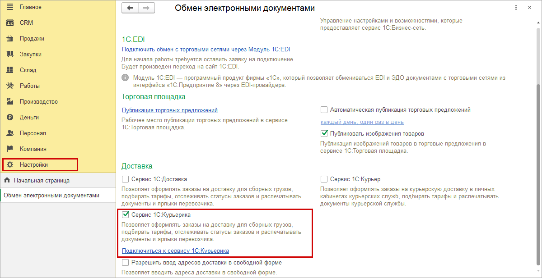Click schedule link каждый день; один раз в день

(x=362, y=122)
